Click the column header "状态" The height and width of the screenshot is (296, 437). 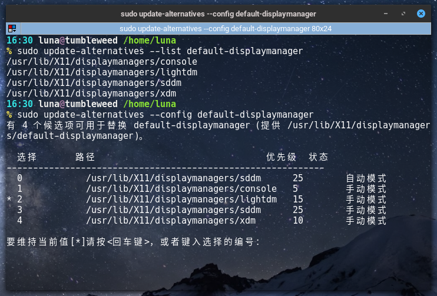coord(318,157)
